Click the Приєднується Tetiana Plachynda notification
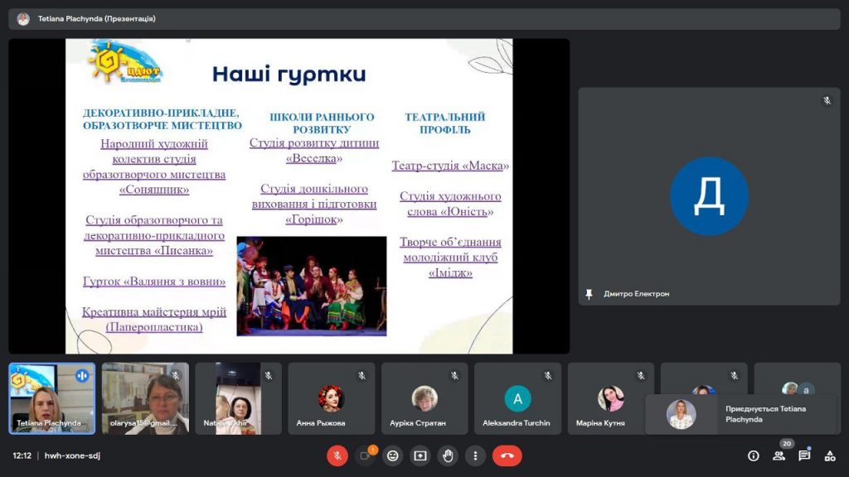 point(744,414)
